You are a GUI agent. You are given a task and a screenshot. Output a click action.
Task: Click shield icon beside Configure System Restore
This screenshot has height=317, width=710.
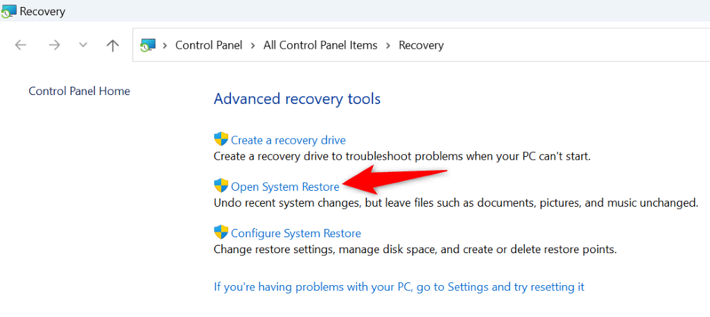point(221,232)
